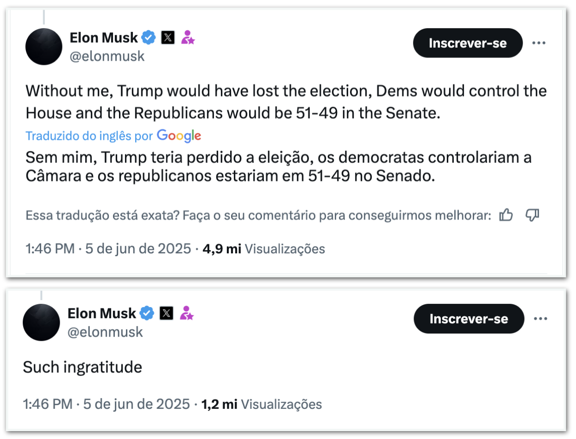Click the X affiliate badge on the first tweet

[168, 38]
